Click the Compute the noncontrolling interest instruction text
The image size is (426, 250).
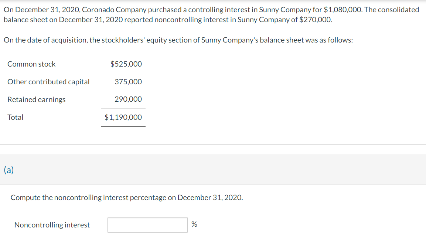pos(127,197)
